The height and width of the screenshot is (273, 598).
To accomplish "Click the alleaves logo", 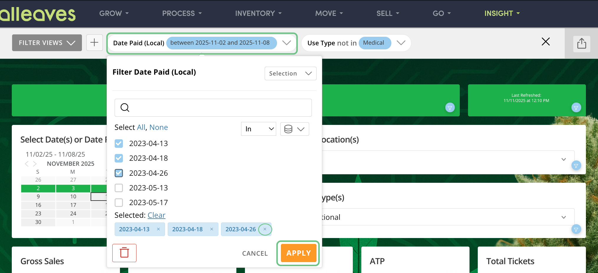I will click(38, 14).
